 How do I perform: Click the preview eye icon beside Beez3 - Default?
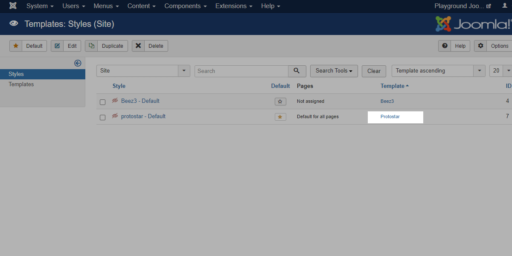click(115, 101)
